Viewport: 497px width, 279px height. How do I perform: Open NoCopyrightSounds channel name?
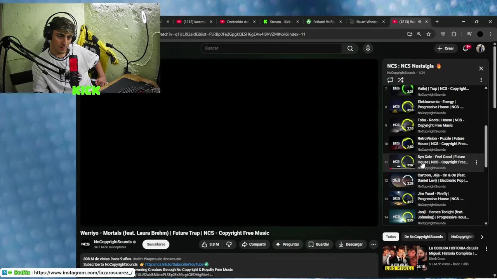pos(113,242)
